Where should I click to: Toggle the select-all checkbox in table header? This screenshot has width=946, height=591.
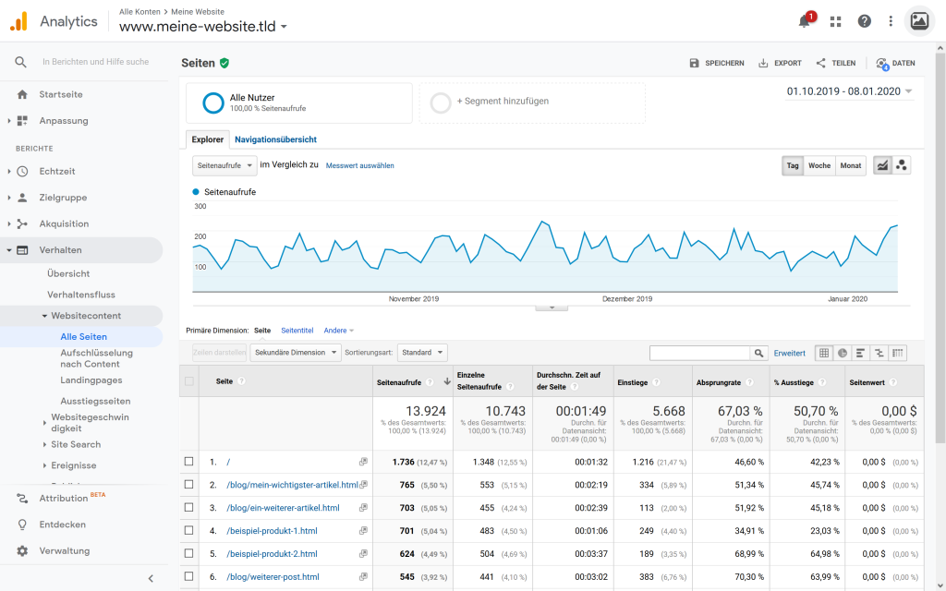point(189,380)
